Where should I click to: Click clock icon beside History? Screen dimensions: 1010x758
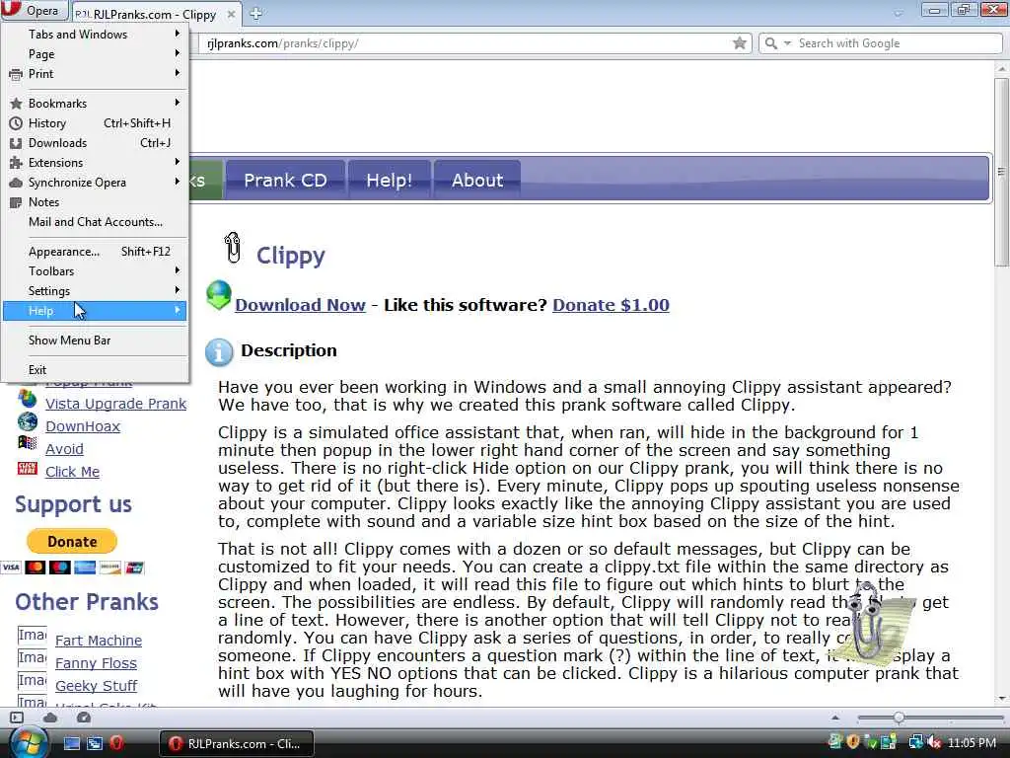pos(16,123)
